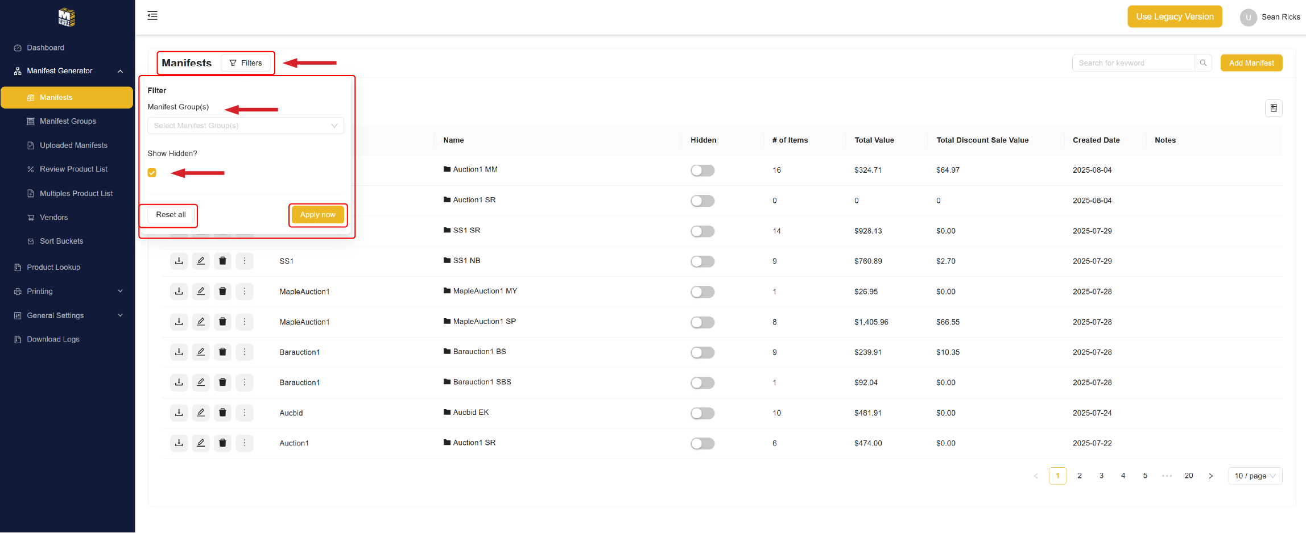Toggle Hidden switch for Auction1 MM
The image size is (1306, 533).
702,170
